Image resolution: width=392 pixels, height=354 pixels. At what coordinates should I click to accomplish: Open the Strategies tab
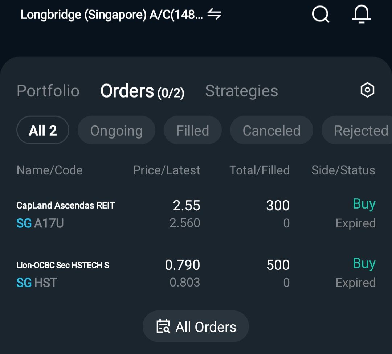pos(241,91)
